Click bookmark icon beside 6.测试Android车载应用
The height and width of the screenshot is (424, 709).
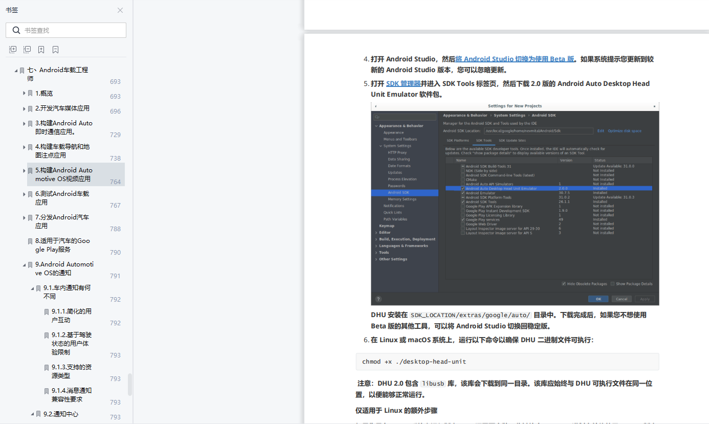pos(30,194)
